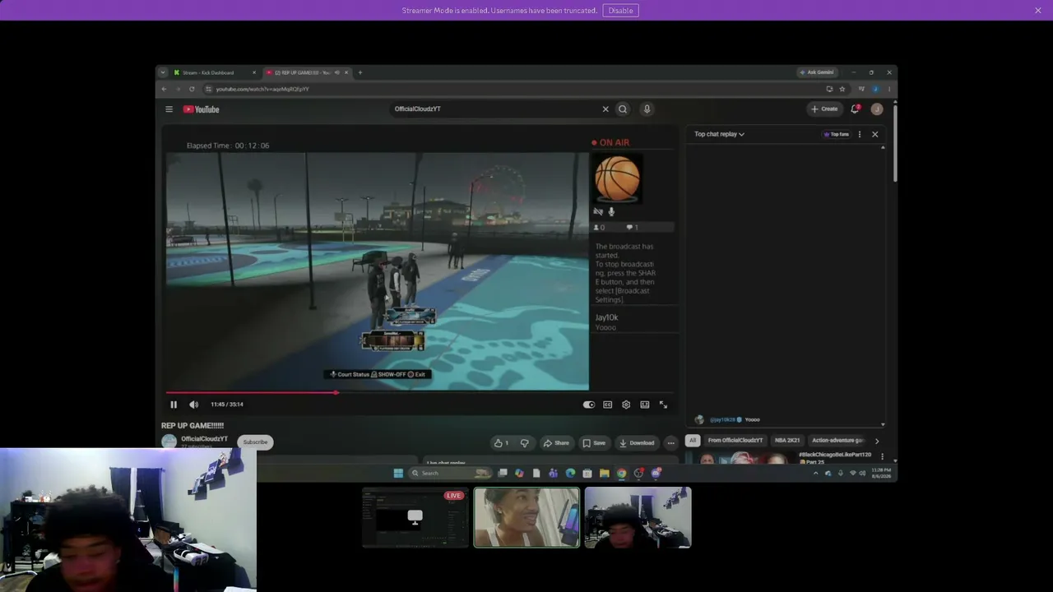Seek using the red video progress bar
1053x592 pixels.
click(x=419, y=393)
